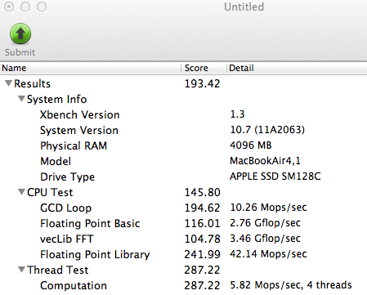Click the green Submit arrow icon
Viewport: 367px width, 295px height.
20,34
